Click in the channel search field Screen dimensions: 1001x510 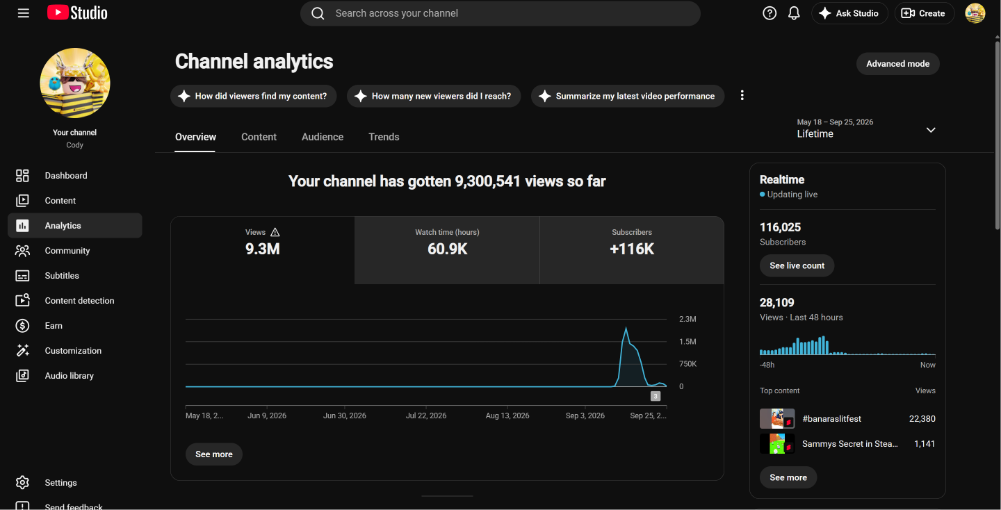[500, 13]
